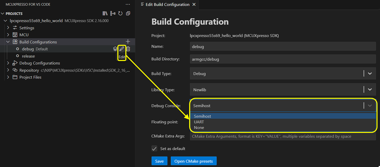The width and height of the screenshot is (380, 167).
Task: Click the Project Files folder icon
Action: [15, 77]
